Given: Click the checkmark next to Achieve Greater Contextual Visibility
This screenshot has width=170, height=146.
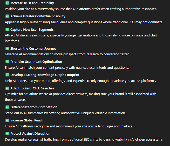Looking at the screenshot, I should click(7, 16).
